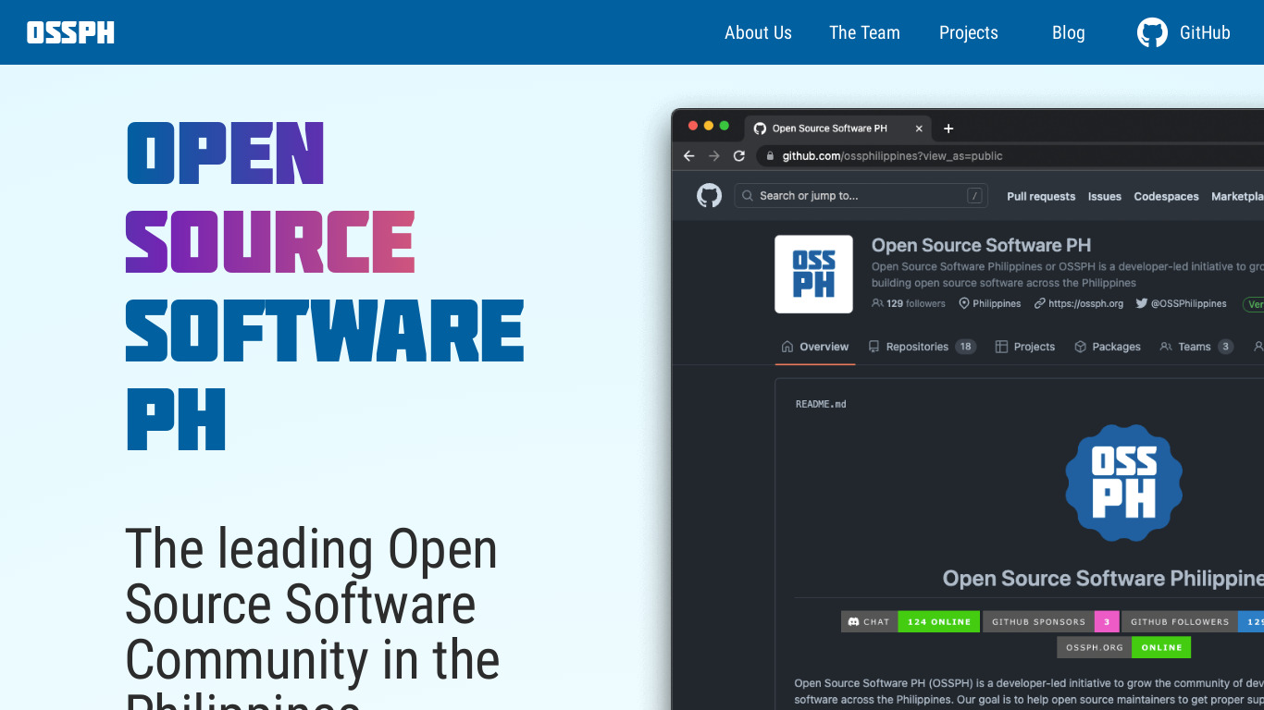The image size is (1264, 710).
Task: Switch to the Repositories tab
Action: click(922, 347)
